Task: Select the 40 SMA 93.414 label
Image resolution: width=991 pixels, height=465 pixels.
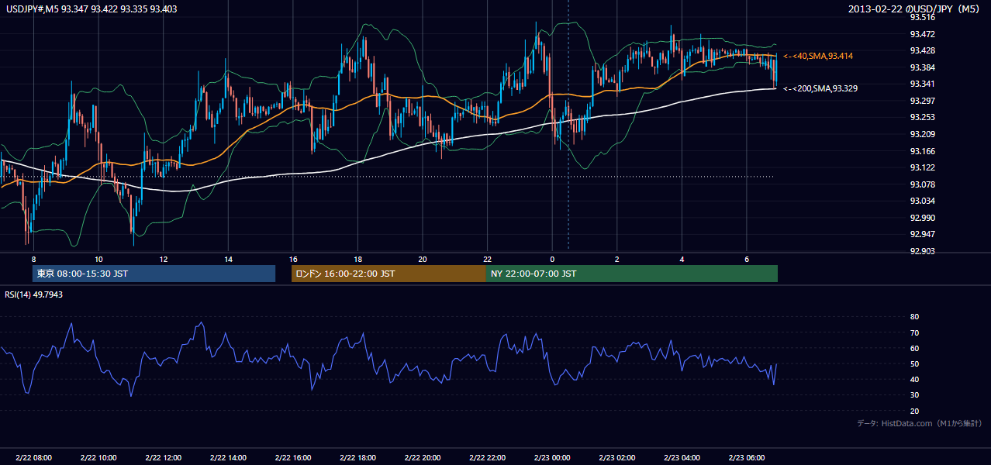Action: tap(819, 57)
